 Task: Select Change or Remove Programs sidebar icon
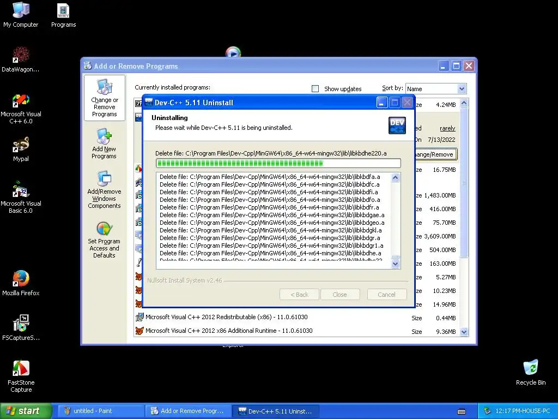(104, 98)
